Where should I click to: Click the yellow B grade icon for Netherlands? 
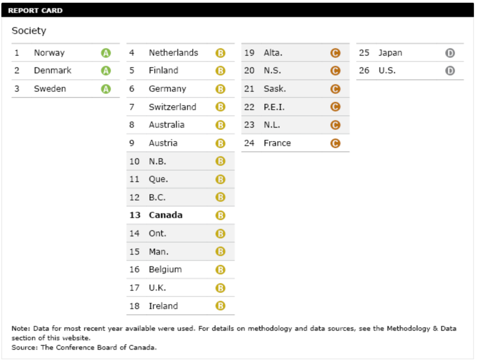[x=220, y=53]
